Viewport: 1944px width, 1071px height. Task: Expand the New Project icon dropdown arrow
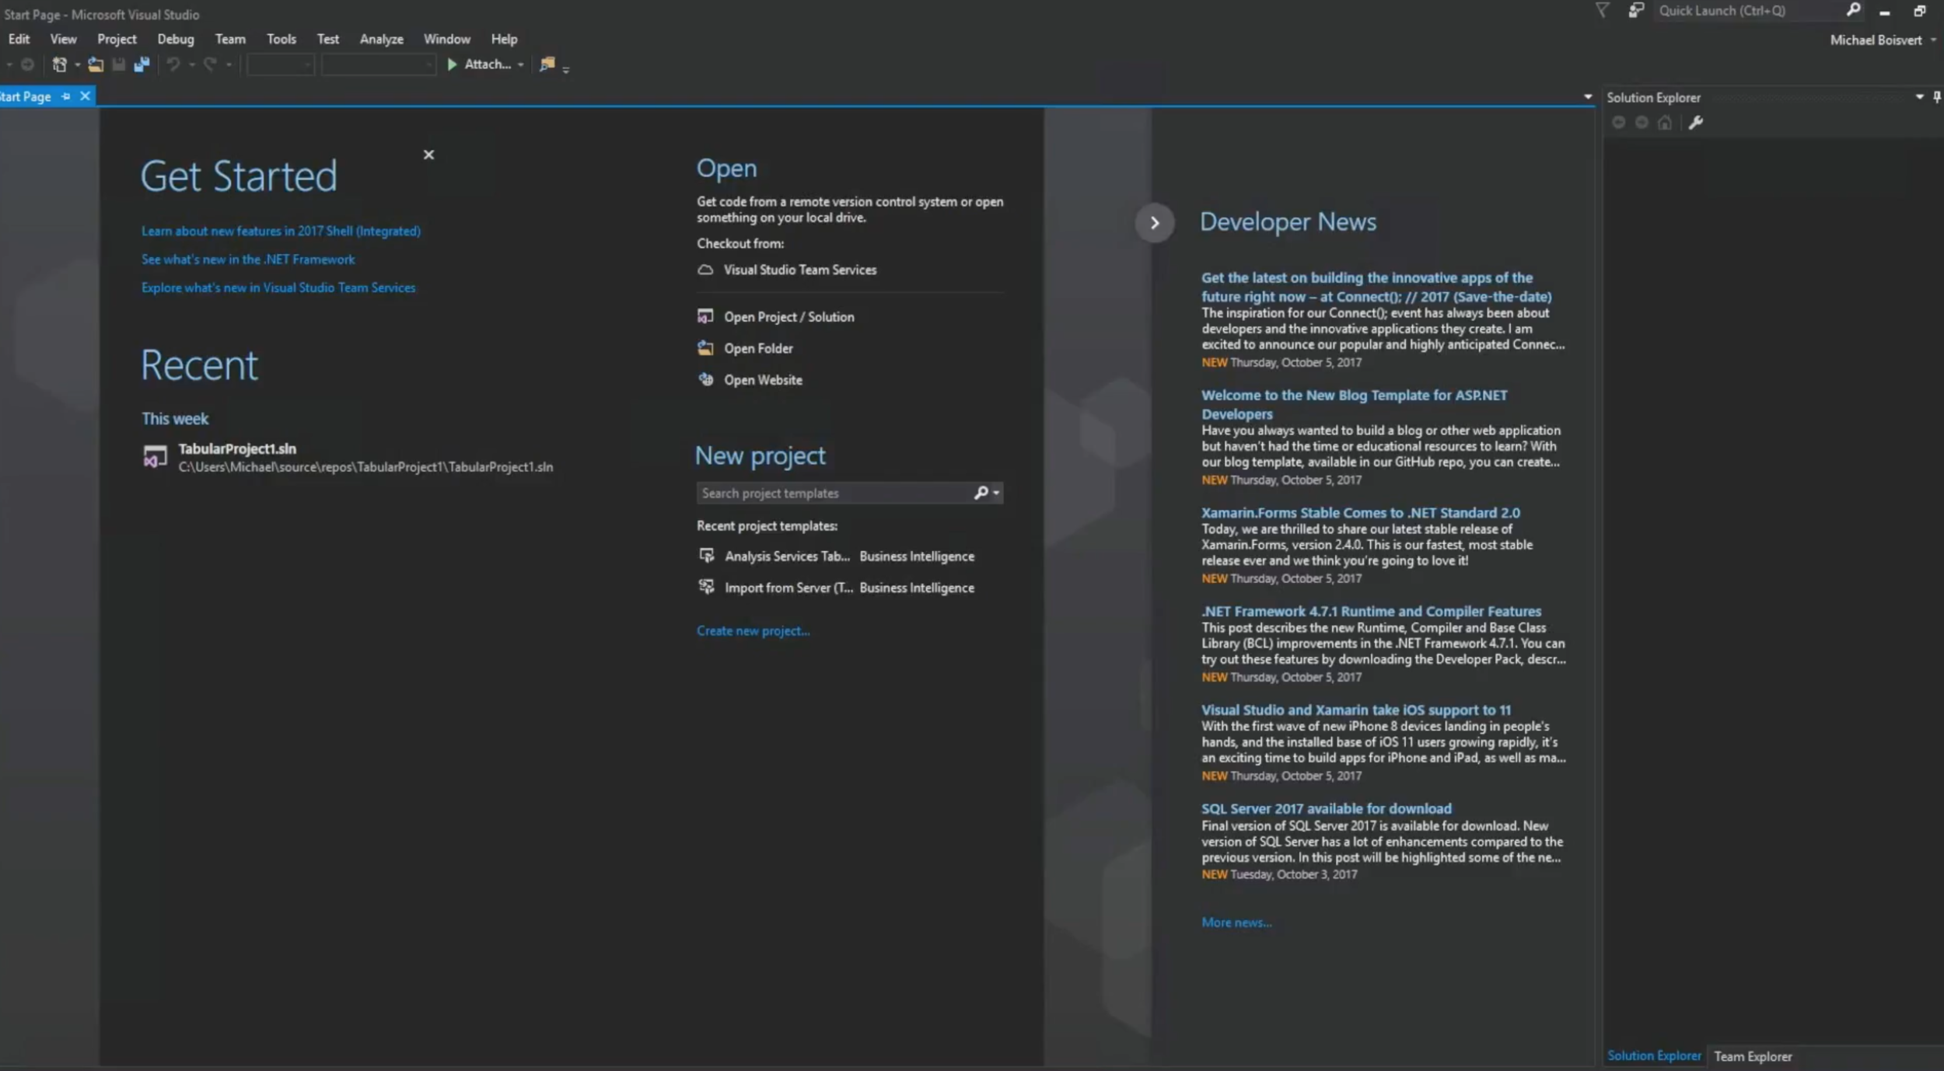[x=77, y=65]
